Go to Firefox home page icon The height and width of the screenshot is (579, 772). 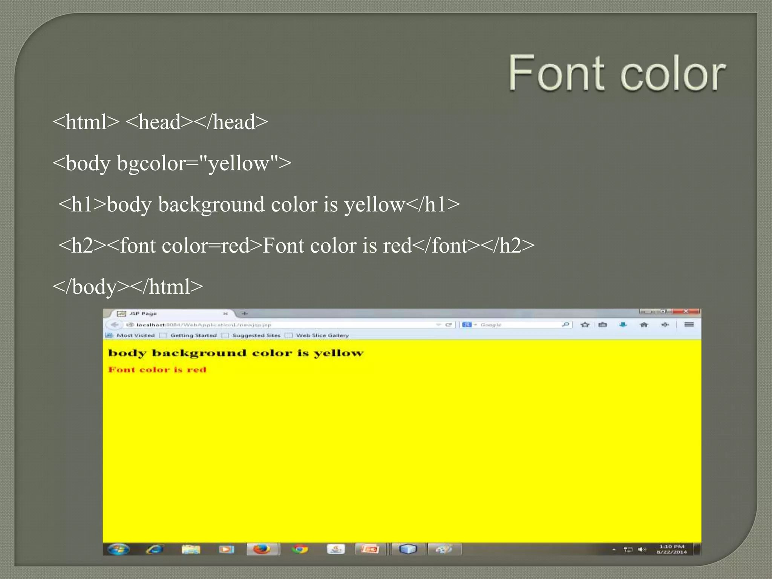coord(644,325)
